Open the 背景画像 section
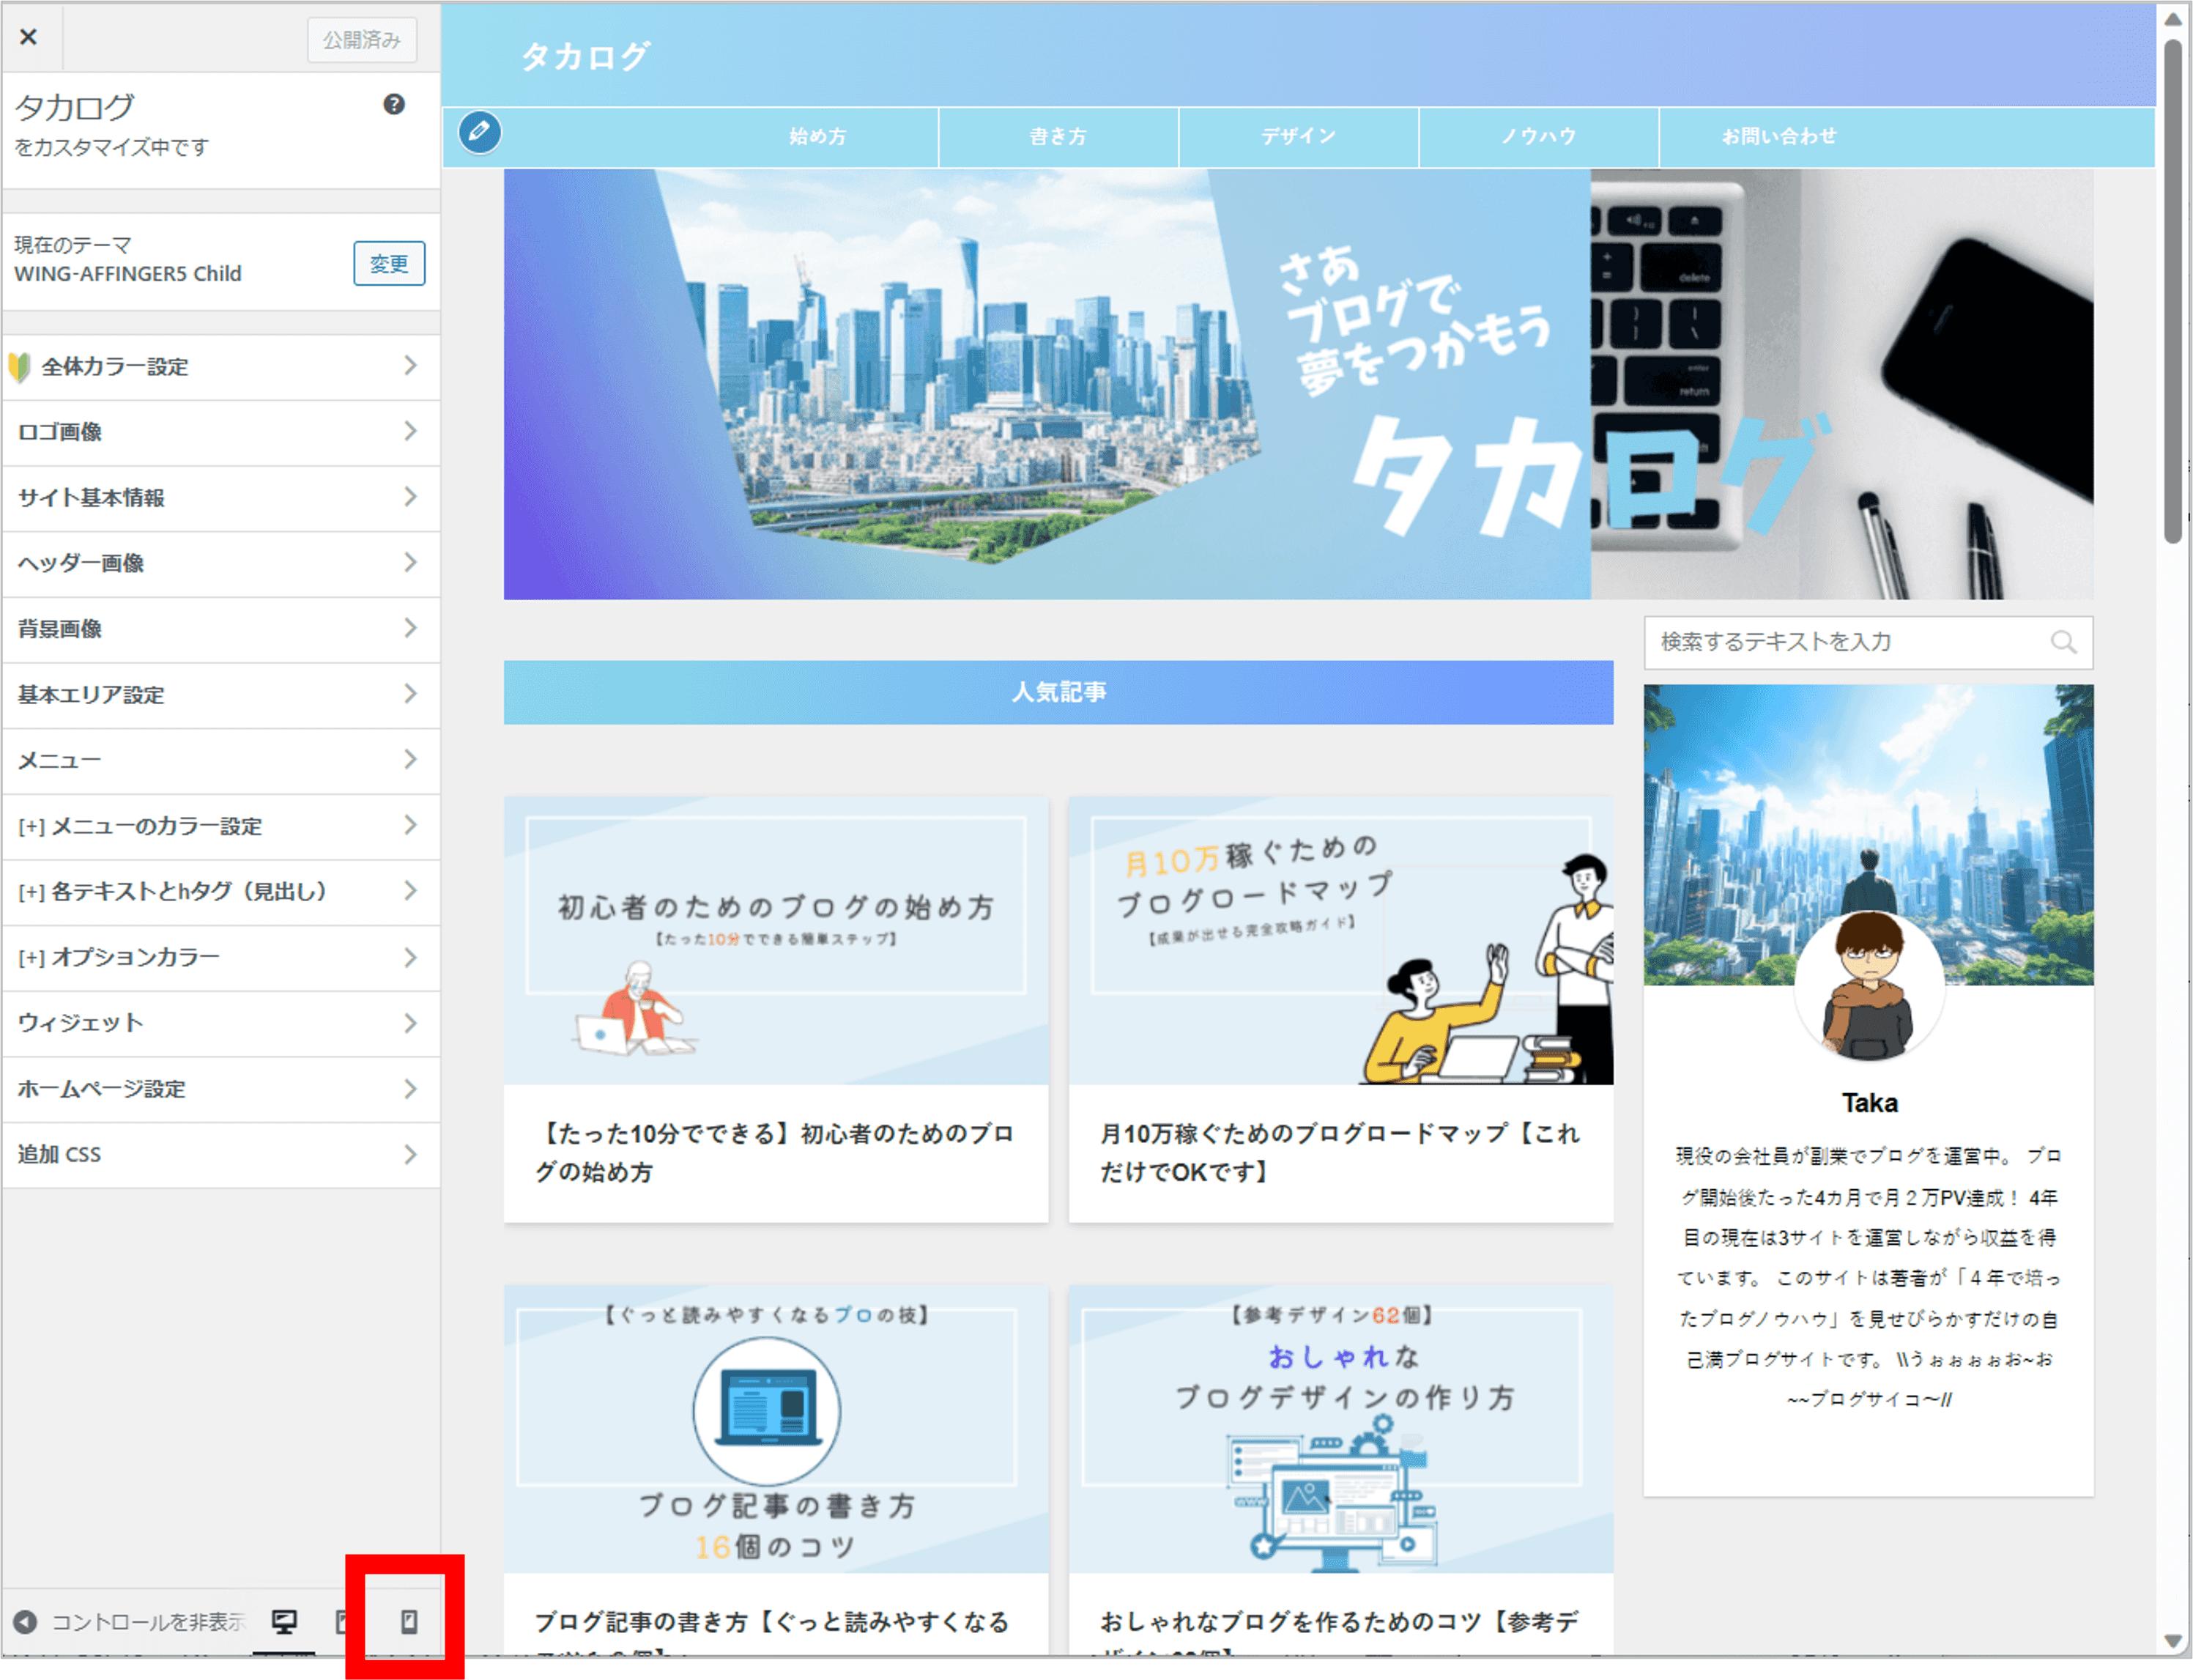The width and height of the screenshot is (2193, 1680). point(221,629)
